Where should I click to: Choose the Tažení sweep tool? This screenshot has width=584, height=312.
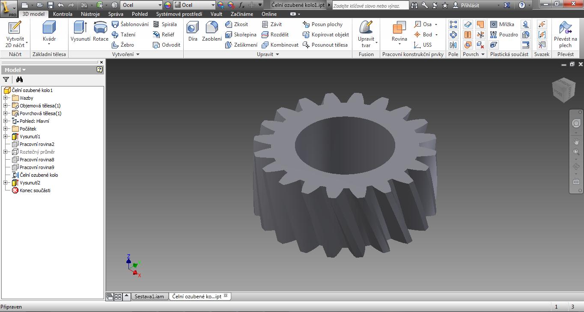(123, 35)
